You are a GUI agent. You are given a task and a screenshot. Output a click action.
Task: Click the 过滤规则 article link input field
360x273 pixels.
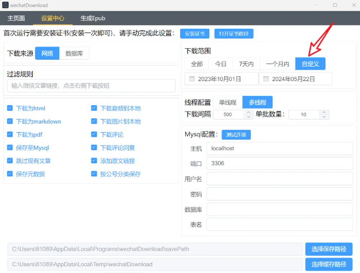tap(91, 86)
